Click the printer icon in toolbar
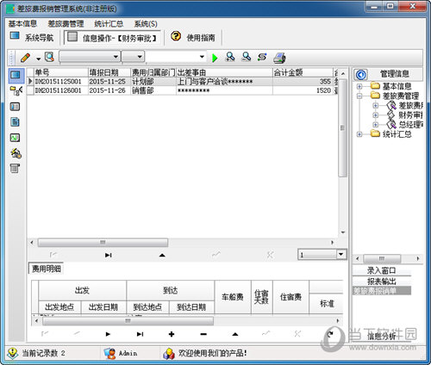The height and width of the screenshot is (365, 431). tap(279, 58)
